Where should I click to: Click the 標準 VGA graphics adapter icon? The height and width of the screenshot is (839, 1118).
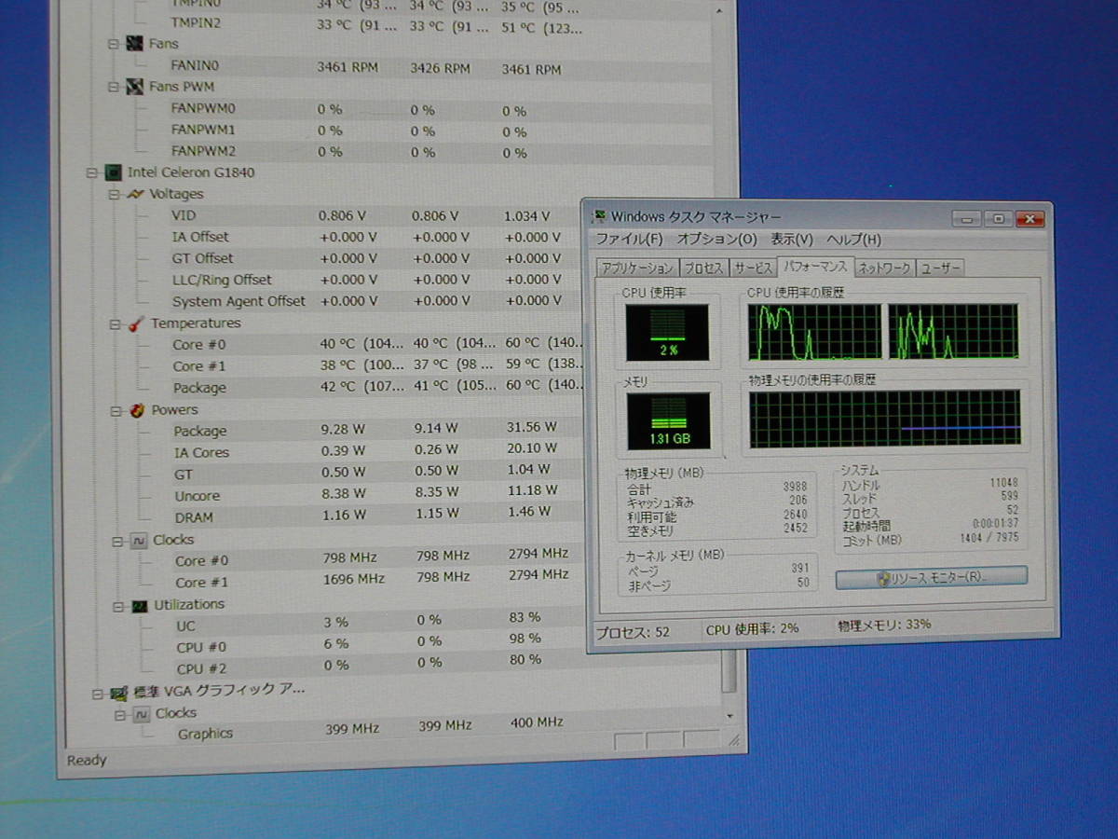119,693
